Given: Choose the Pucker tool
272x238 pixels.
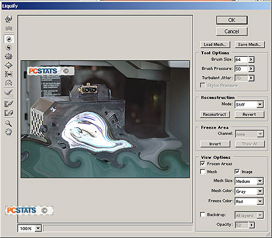Looking at the screenshot, I should [8, 56].
